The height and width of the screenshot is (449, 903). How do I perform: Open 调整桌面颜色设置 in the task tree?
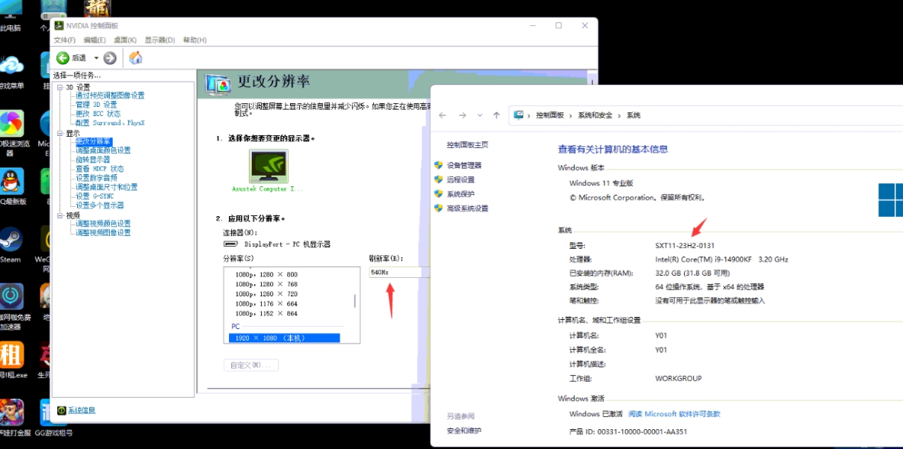[103, 150]
